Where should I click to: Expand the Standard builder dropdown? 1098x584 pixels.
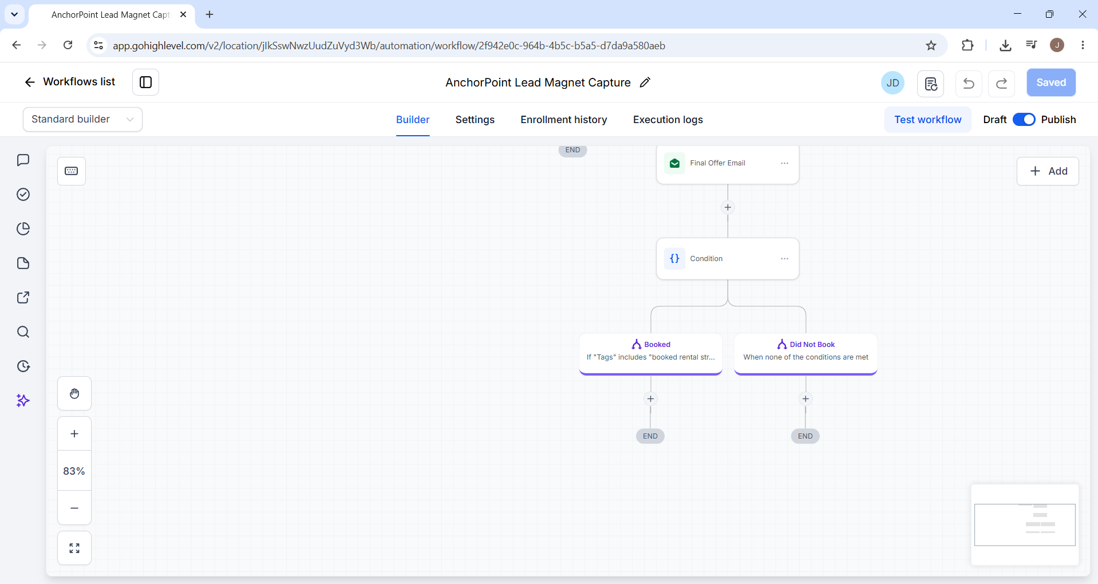pyautogui.click(x=82, y=119)
